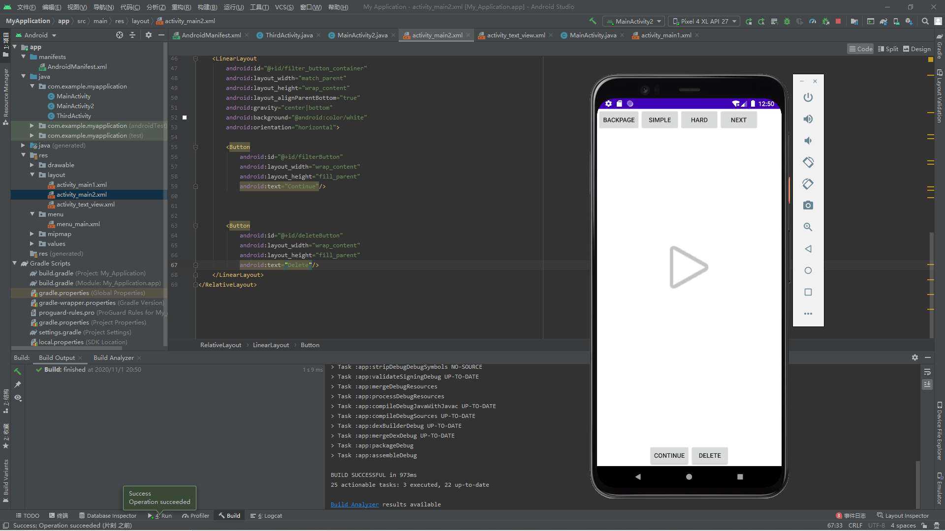Open Android project view dropdown
The height and width of the screenshot is (531, 945).
tap(36, 35)
